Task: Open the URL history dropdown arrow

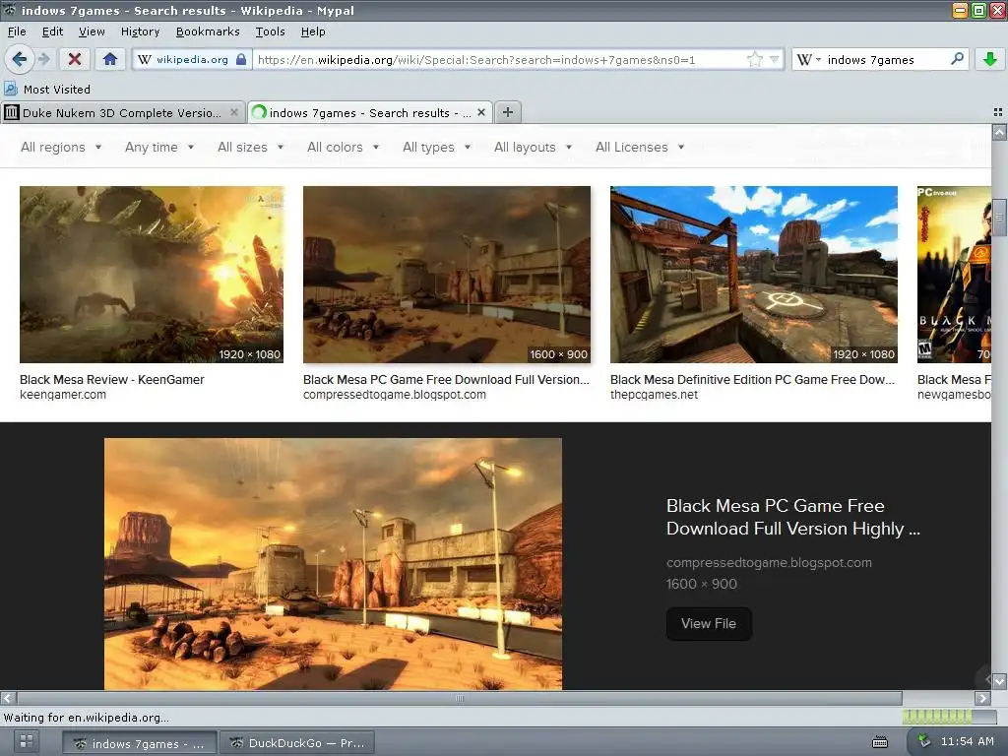Action: 774,60
